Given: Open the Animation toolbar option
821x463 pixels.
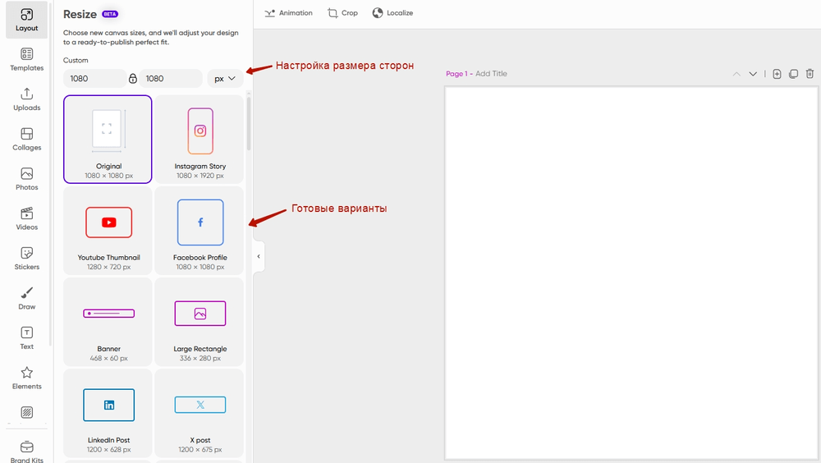Looking at the screenshot, I should pos(288,13).
